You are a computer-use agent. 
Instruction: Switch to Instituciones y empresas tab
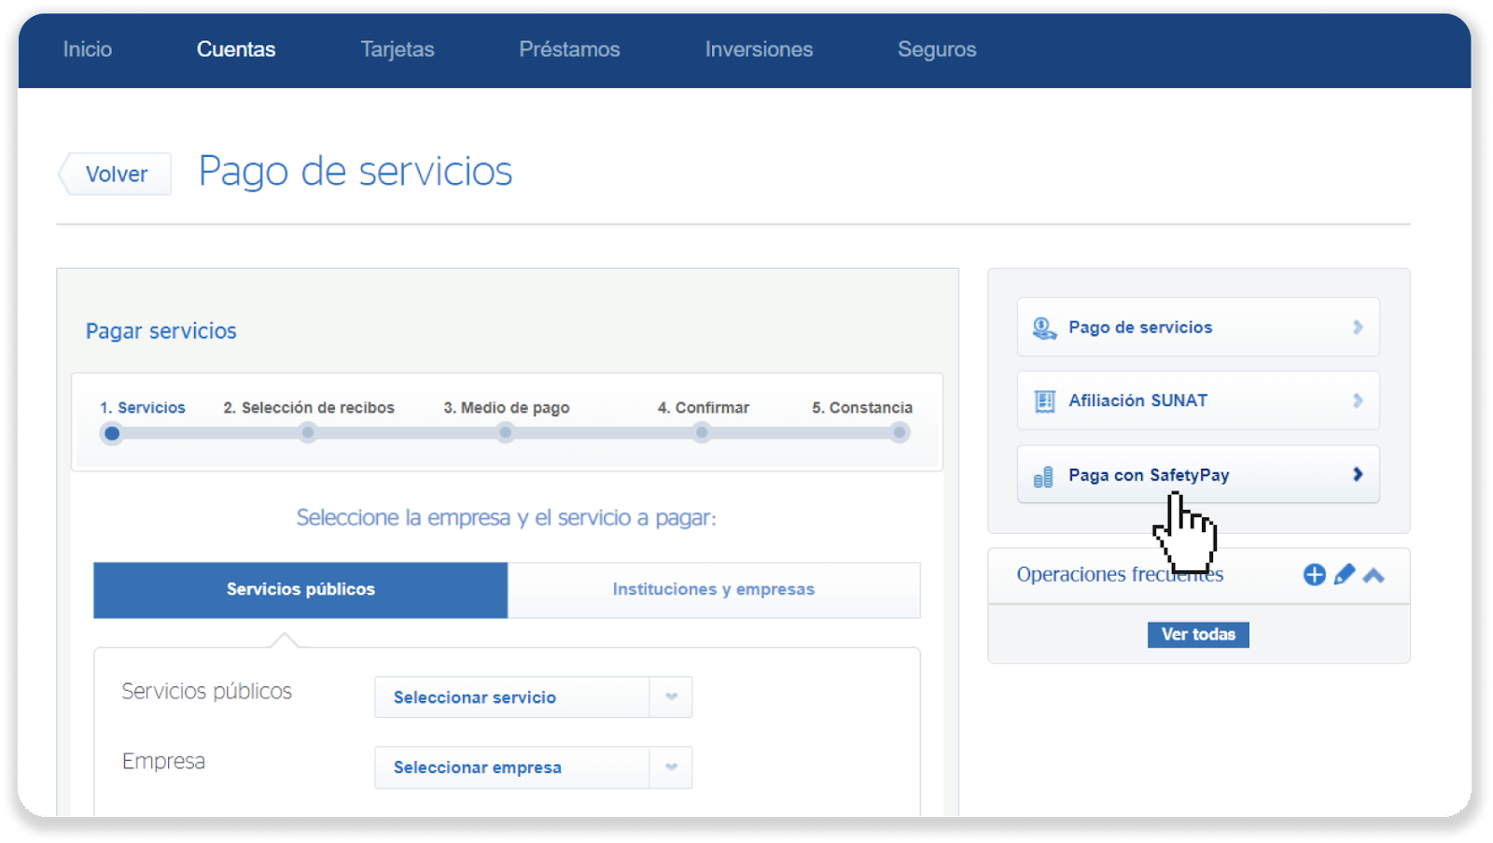coord(714,590)
